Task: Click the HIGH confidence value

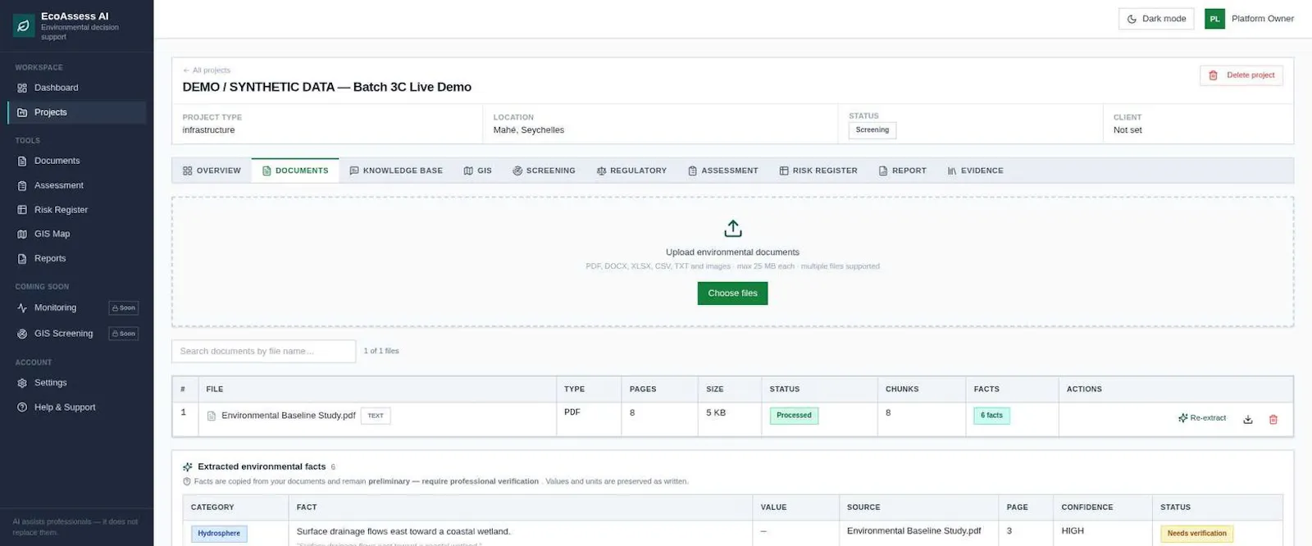Action: [1073, 530]
